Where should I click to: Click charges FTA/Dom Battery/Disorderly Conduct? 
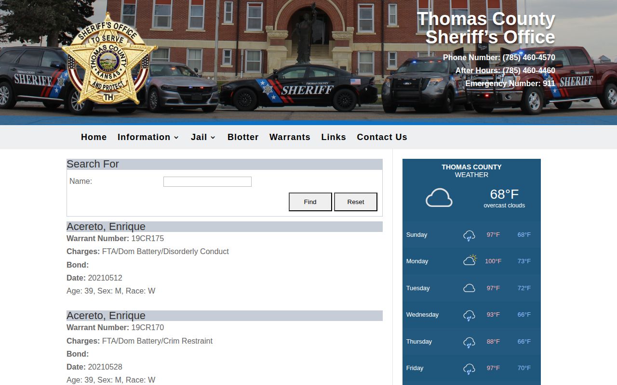(165, 251)
